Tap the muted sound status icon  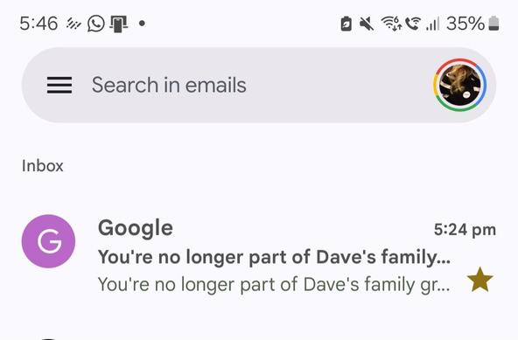coord(367,24)
